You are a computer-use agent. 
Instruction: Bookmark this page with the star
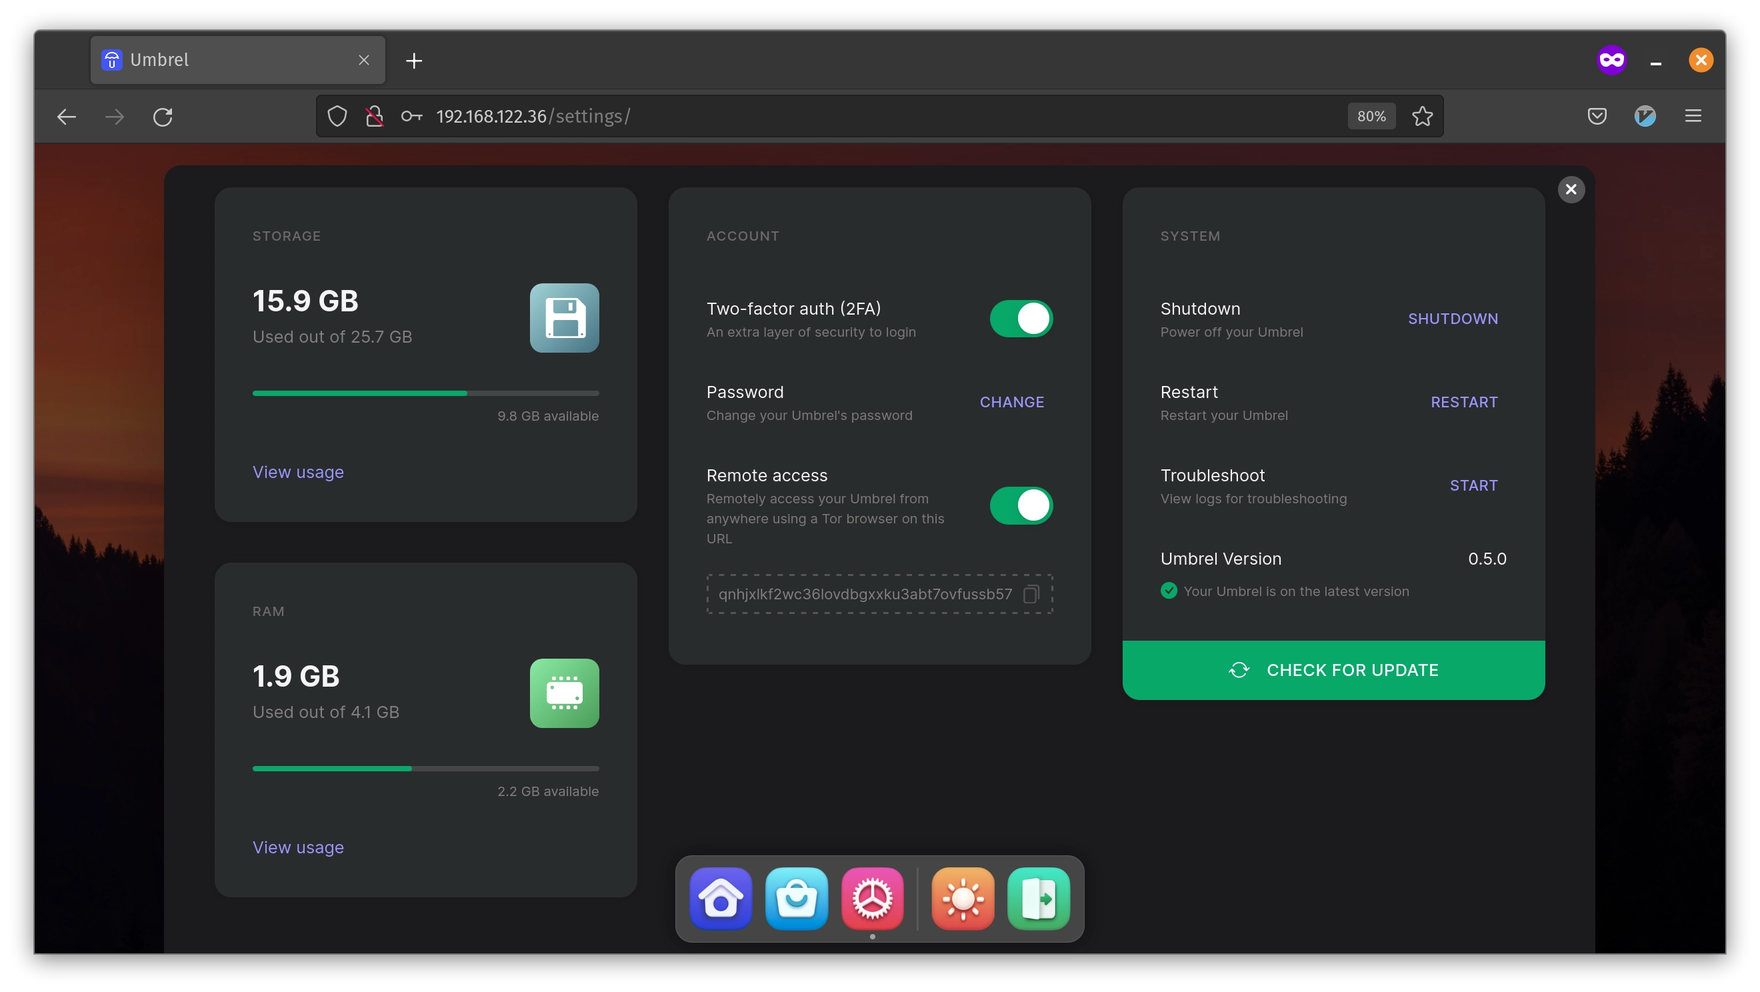1423,116
